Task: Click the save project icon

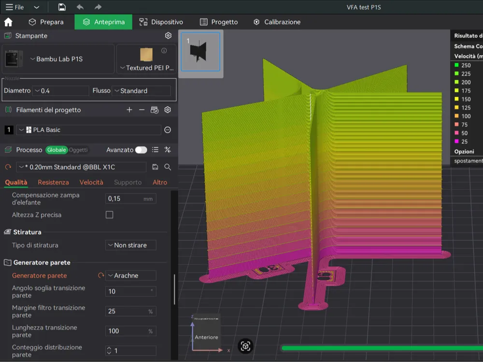Action: pos(62,7)
